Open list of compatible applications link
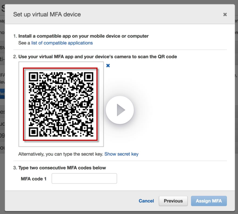This screenshot has height=214, width=238. (x=62, y=43)
